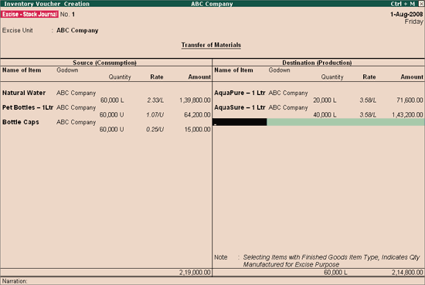Click the voucher number No. 1
This screenshot has width=425, height=285.
[67, 15]
